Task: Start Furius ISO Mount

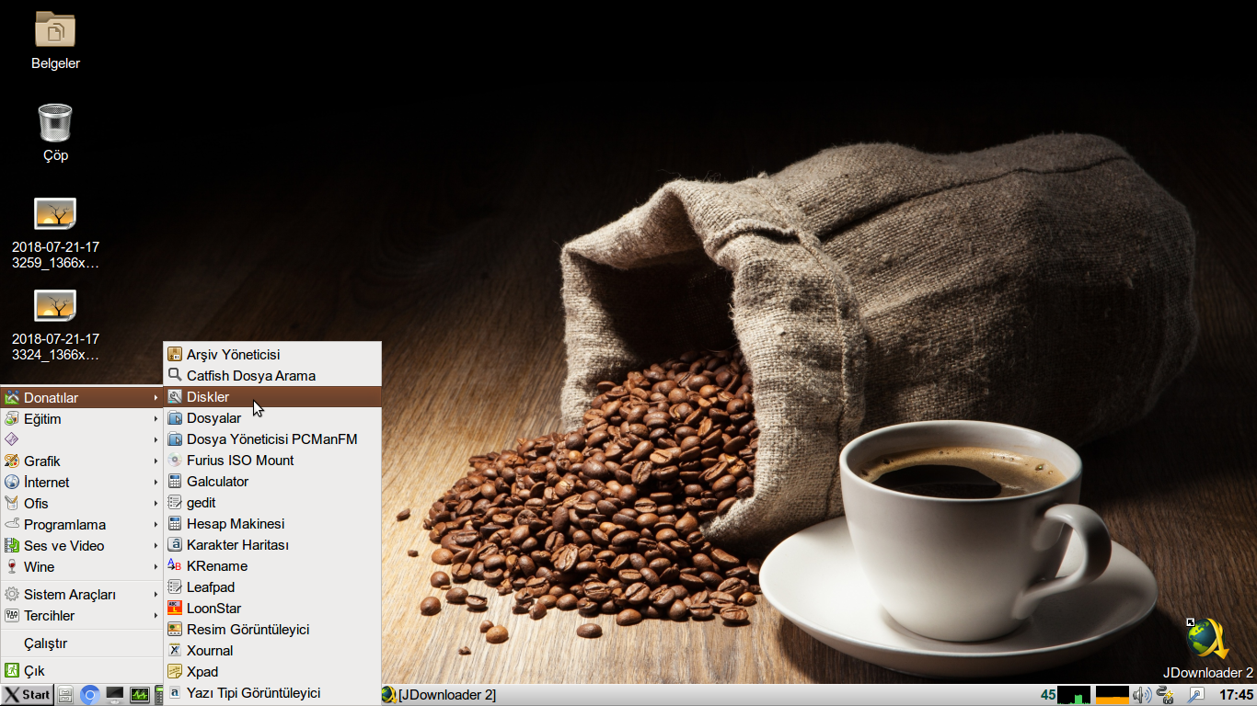Action: coord(272,461)
